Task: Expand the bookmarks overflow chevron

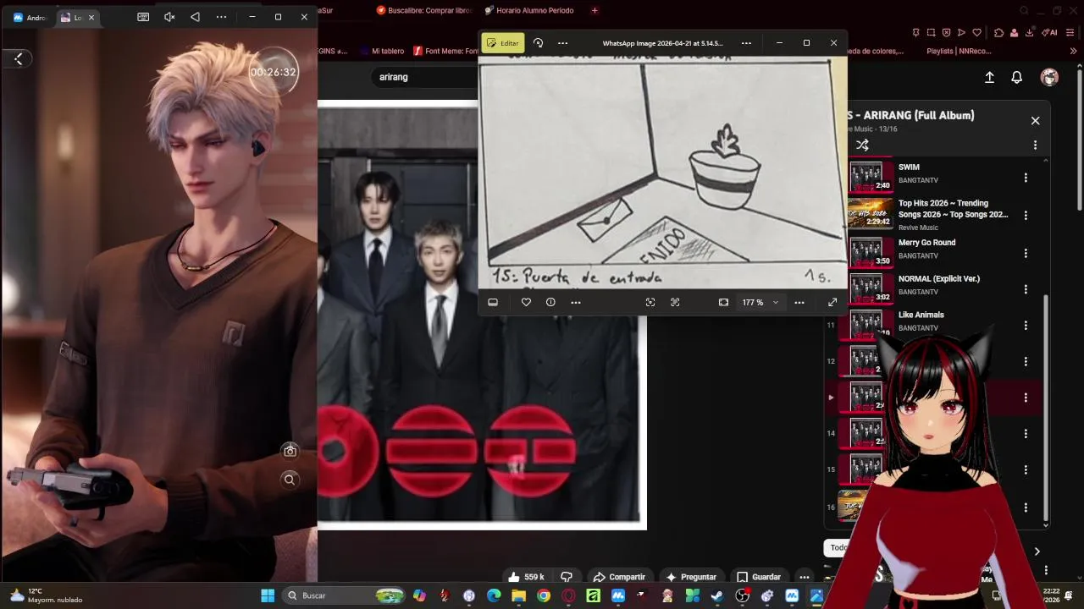Action: click(1073, 51)
